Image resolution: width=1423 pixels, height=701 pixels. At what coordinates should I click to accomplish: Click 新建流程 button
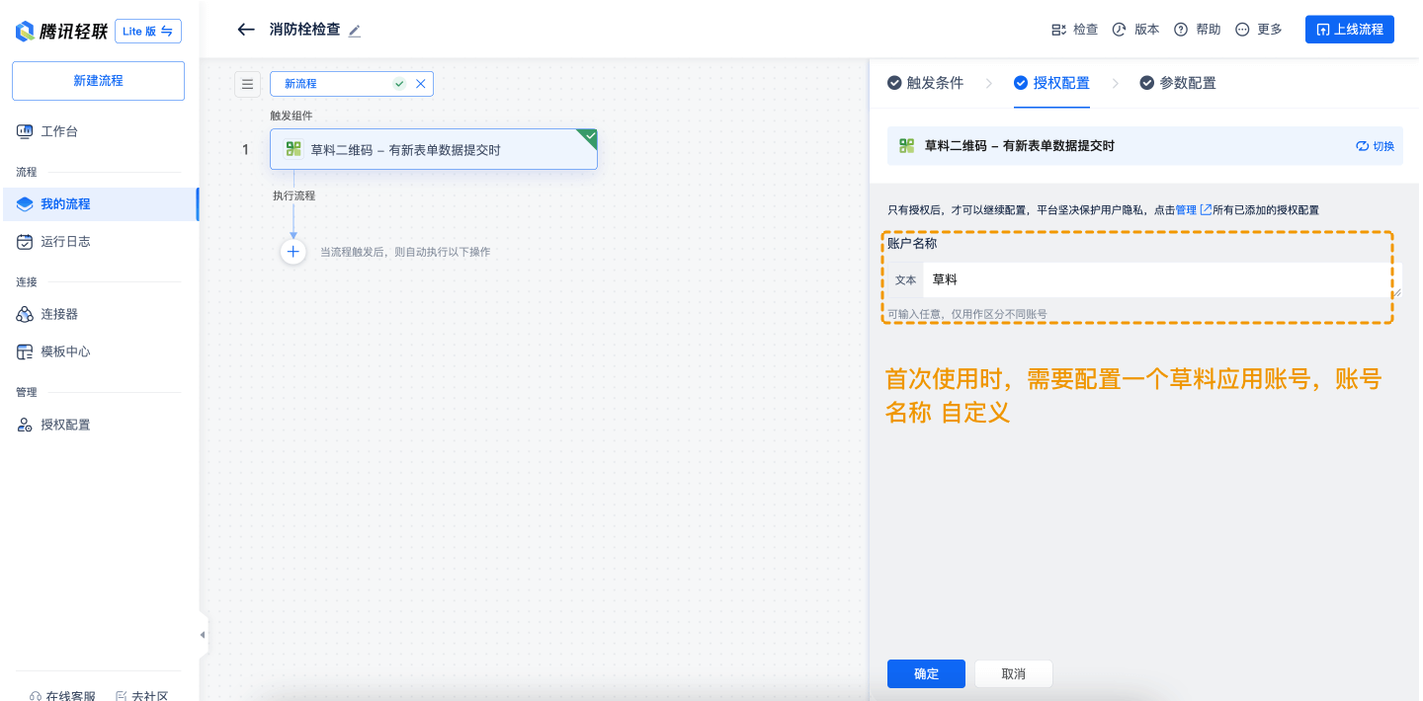[98, 81]
